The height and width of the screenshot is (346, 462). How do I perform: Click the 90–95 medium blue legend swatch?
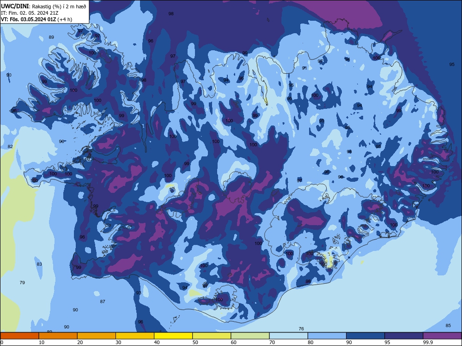[365, 336]
